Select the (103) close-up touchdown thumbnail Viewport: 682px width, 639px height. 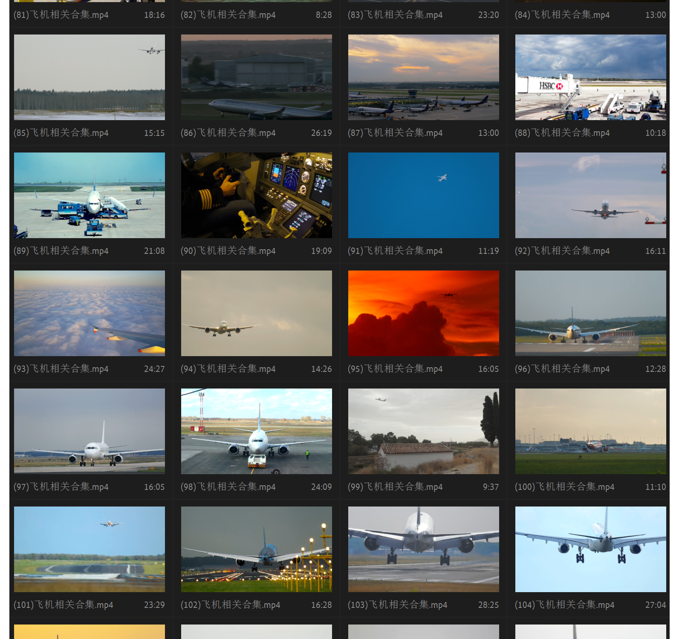(424, 549)
